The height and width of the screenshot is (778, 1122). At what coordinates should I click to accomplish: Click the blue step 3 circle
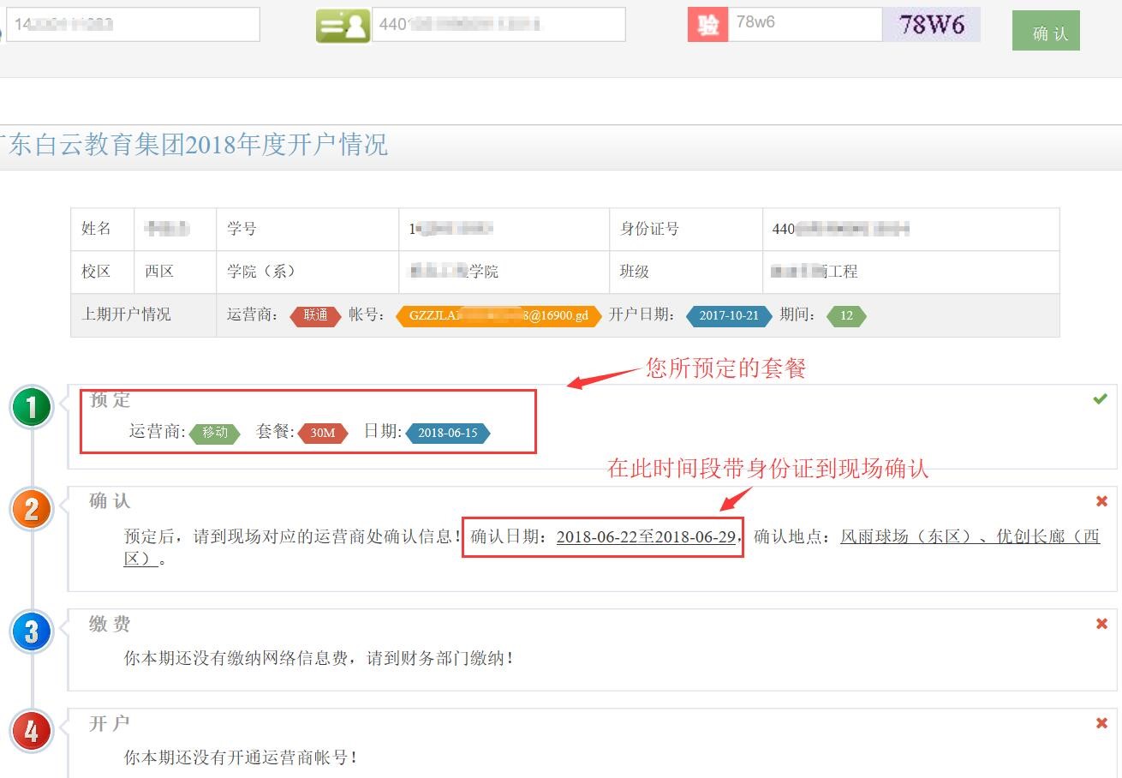(x=32, y=632)
